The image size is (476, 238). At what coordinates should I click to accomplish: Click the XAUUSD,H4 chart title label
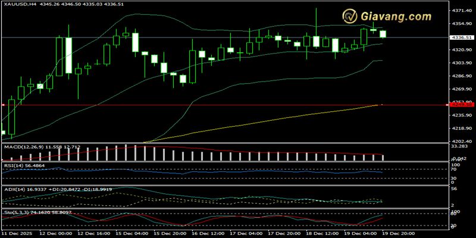17,4
